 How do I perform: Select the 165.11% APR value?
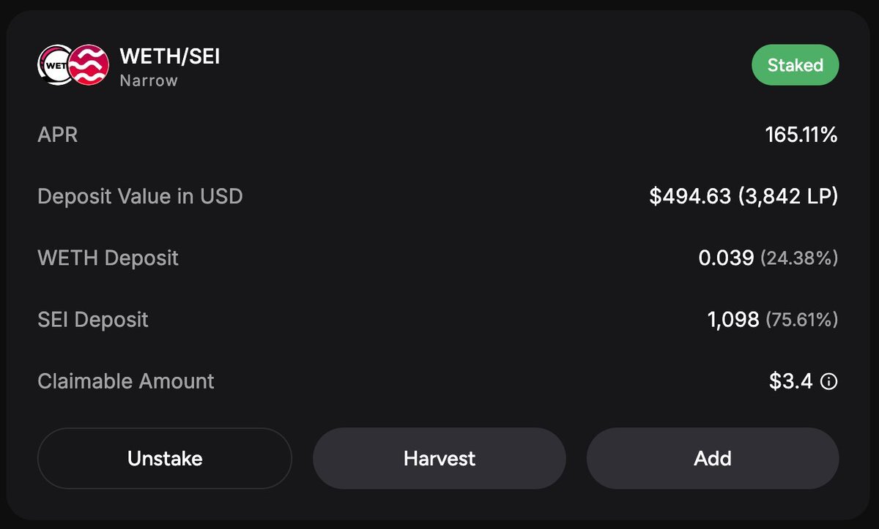click(801, 135)
